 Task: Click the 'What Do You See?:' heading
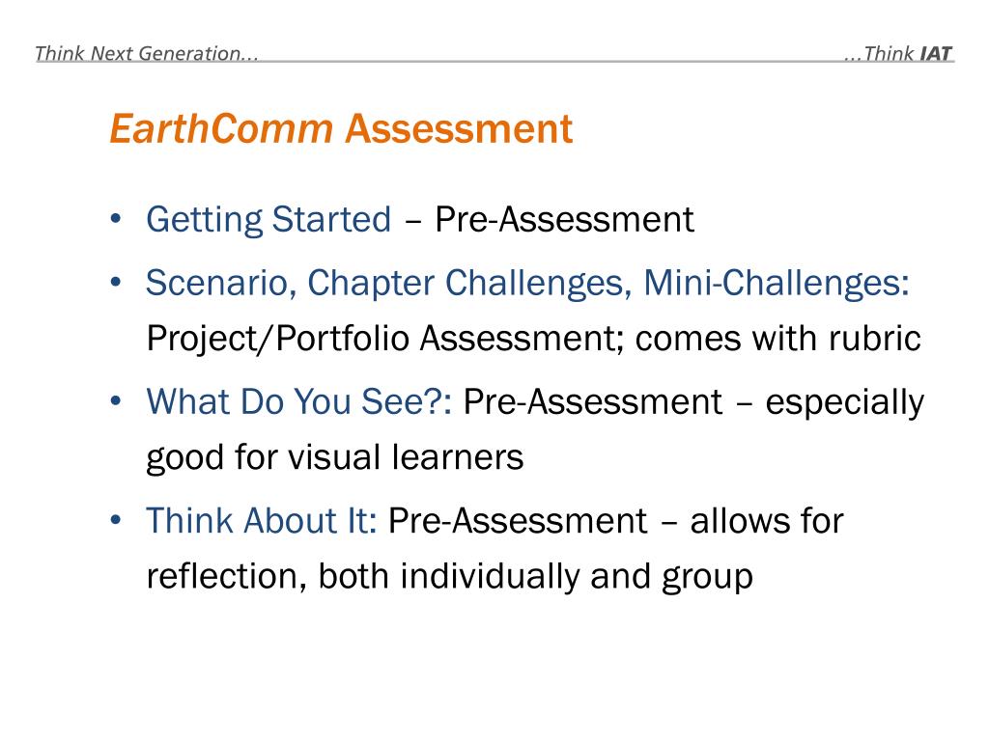click(x=299, y=402)
